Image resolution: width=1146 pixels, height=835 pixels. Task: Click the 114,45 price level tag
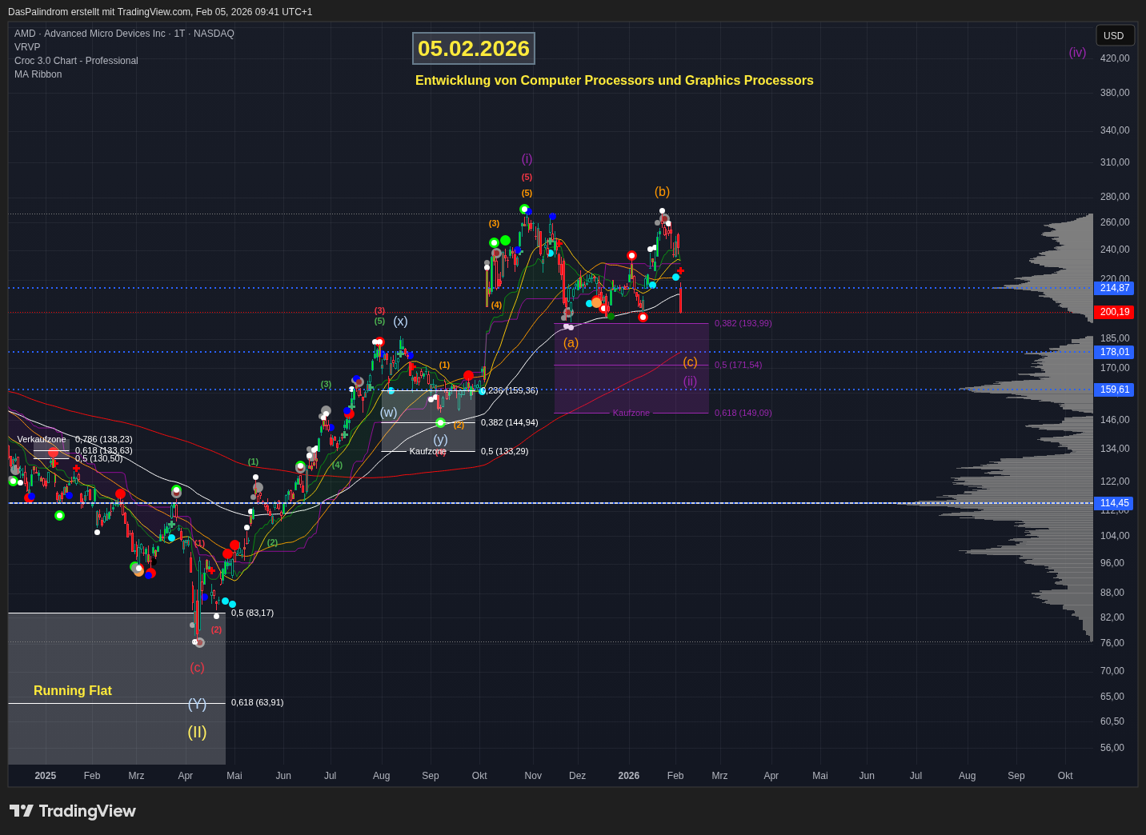click(1114, 503)
